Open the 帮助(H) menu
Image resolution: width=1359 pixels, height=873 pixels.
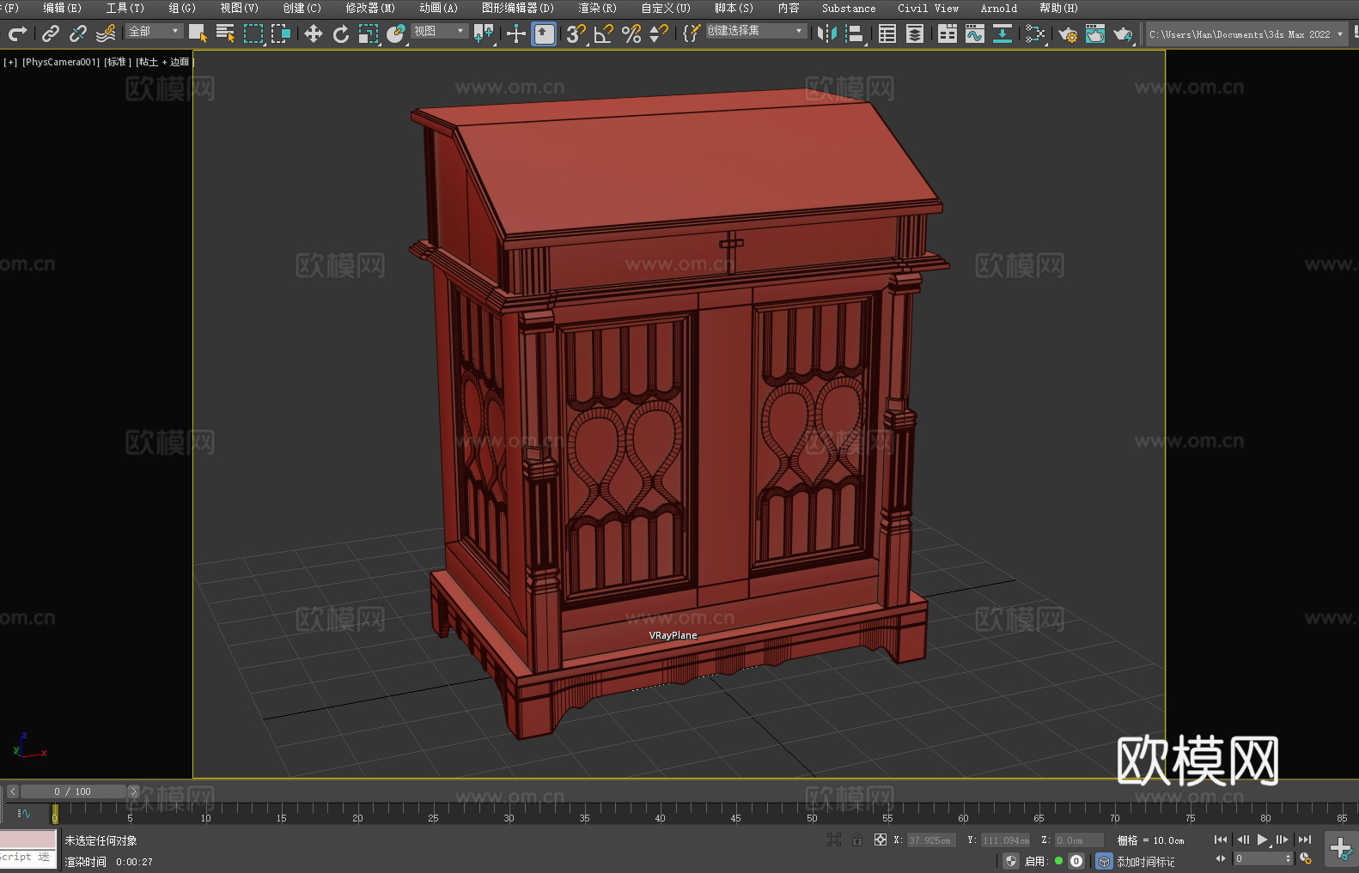[x=1058, y=8]
